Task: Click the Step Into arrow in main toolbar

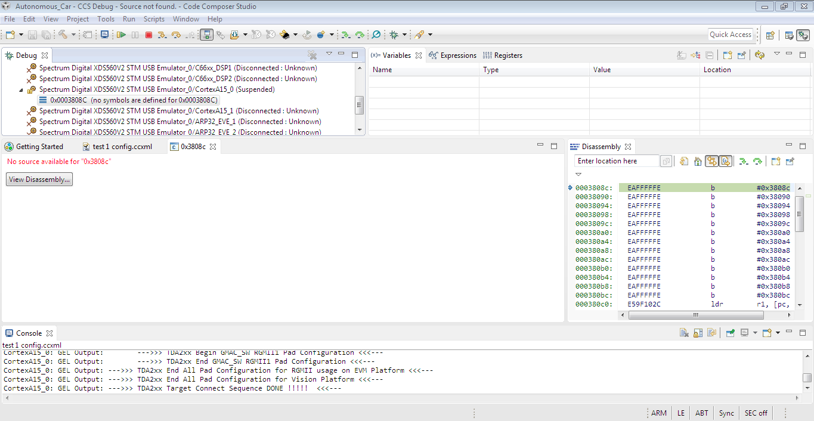Action: tap(162, 35)
